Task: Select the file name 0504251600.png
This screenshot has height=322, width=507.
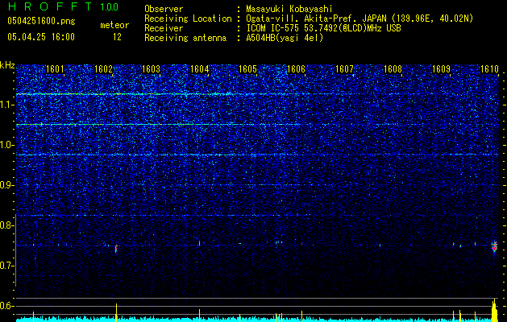Action: tap(41, 21)
